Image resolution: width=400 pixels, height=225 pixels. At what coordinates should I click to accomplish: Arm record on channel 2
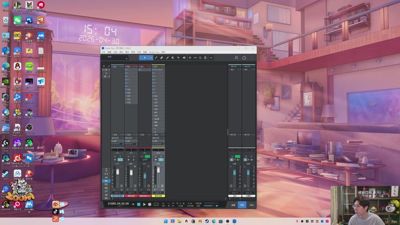point(128,159)
